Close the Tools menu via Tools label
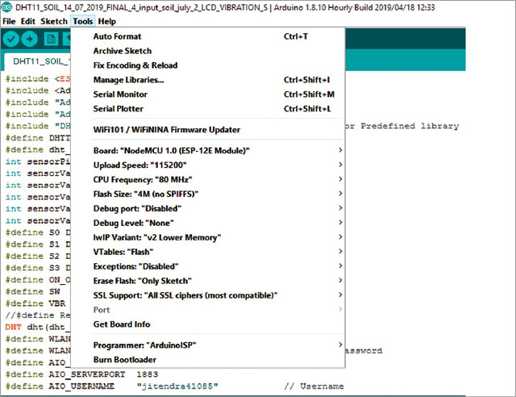Image resolution: width=516 pixels, height=397 pixels. [x=82, y=22]
